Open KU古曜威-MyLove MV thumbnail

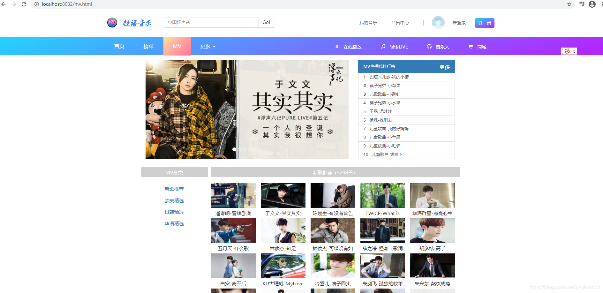283,266
